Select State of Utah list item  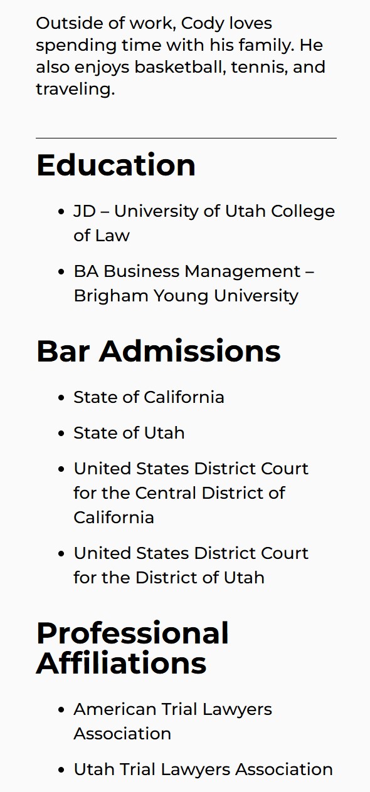[x=129, y=433]
